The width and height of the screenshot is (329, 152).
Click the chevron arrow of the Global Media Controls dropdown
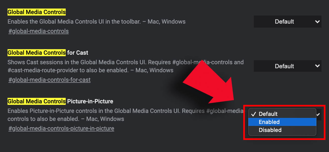[x=317, y=22]
